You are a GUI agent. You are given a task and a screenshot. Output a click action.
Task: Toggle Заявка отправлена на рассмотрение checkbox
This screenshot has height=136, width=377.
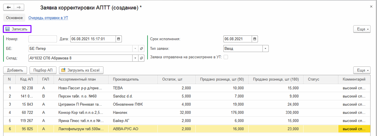click(225, 57)
